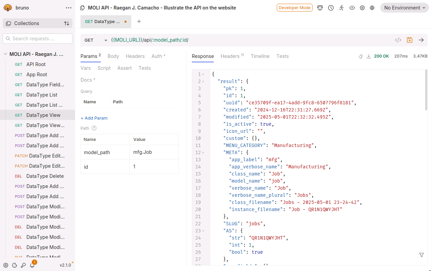Screen dimensions: 433x271
Task: Click the + Add Param link
Action: [x=94, y=118]
